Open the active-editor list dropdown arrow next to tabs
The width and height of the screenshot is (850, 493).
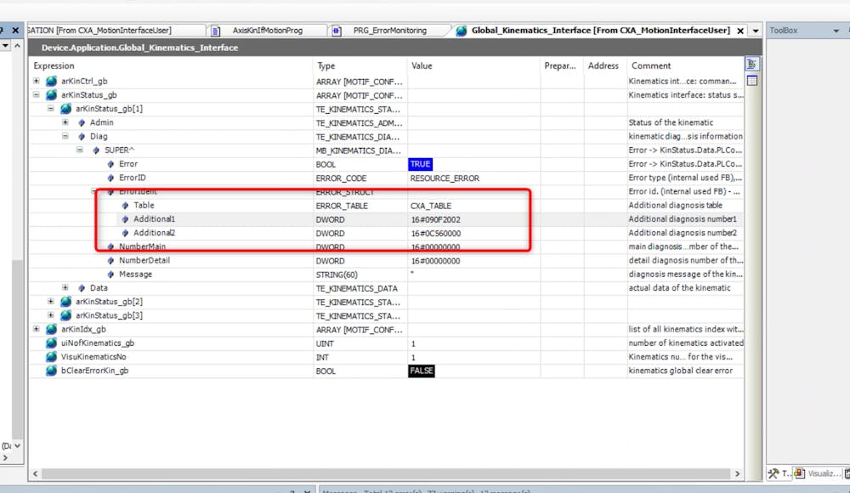754,29
